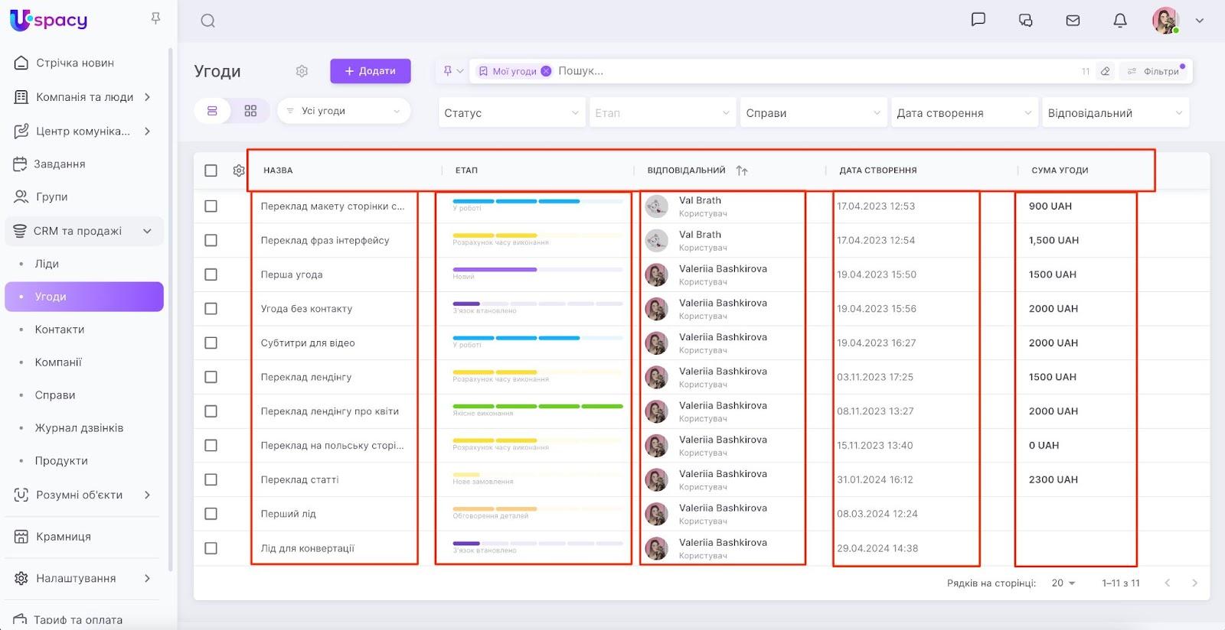Click the mail envelope icon
This screenshot has width=1225, height=630.
[x=1073, y=21]
